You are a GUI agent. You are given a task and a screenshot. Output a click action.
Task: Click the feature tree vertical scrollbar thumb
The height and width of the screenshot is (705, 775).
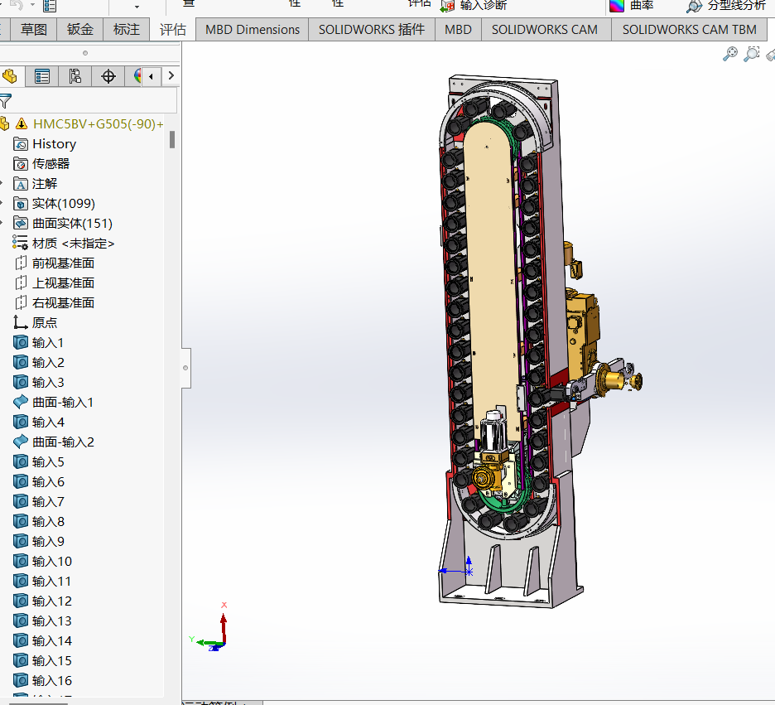(172, 139)
